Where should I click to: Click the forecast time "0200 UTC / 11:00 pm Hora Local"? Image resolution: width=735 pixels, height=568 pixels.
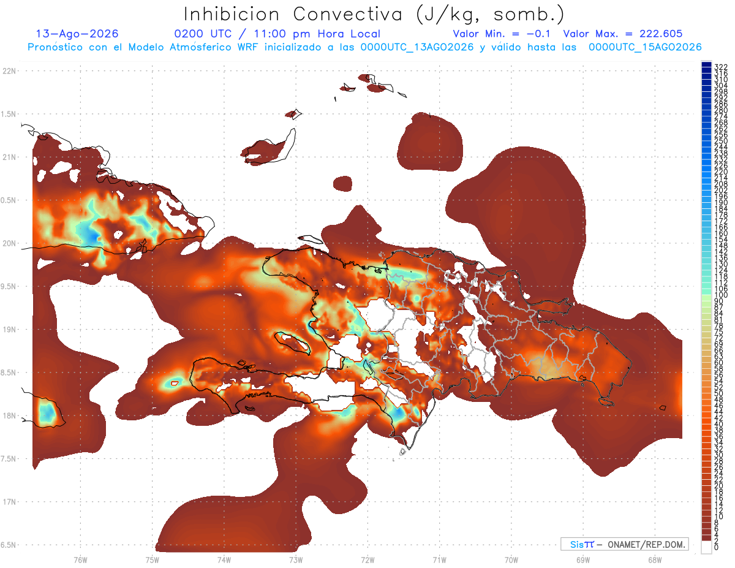[277, 34]
